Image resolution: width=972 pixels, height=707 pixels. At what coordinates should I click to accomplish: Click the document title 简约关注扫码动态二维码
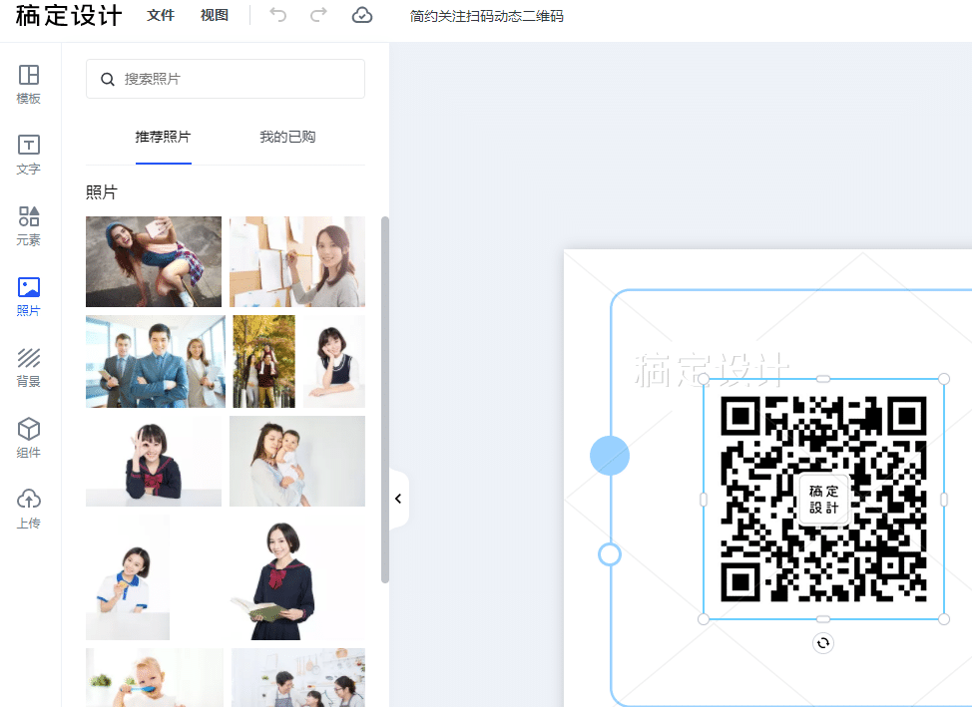(487, 16)
